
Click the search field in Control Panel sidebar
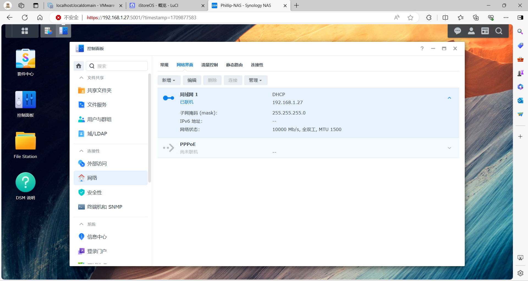[x=118, y=66]
